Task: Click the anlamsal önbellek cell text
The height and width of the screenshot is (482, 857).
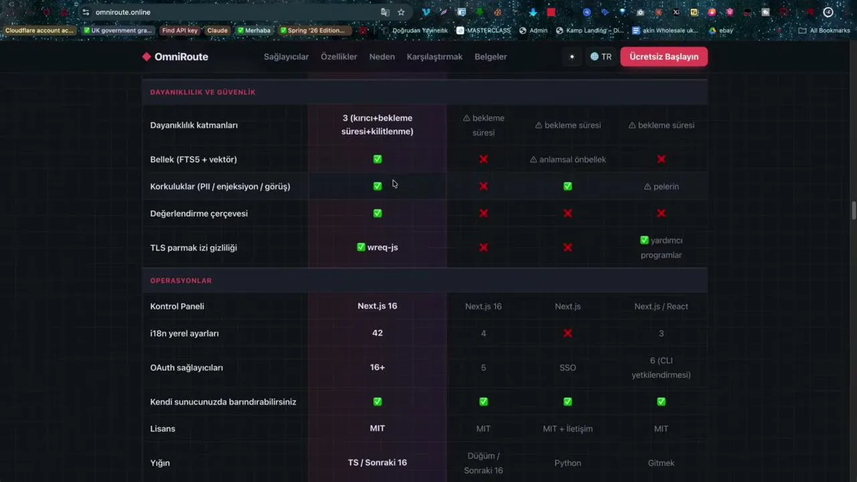Action: [x=572, y=159]
